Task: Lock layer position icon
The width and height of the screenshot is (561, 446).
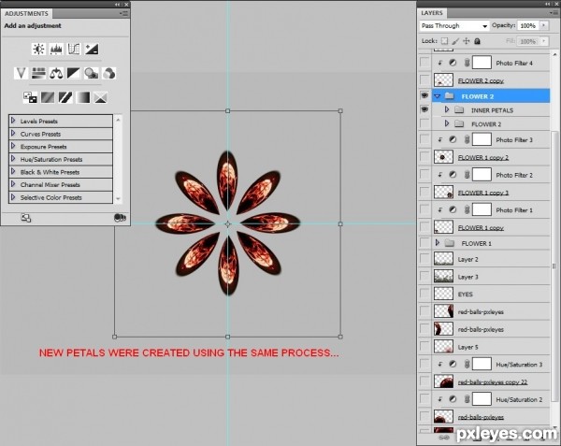Action: point(467,41)
